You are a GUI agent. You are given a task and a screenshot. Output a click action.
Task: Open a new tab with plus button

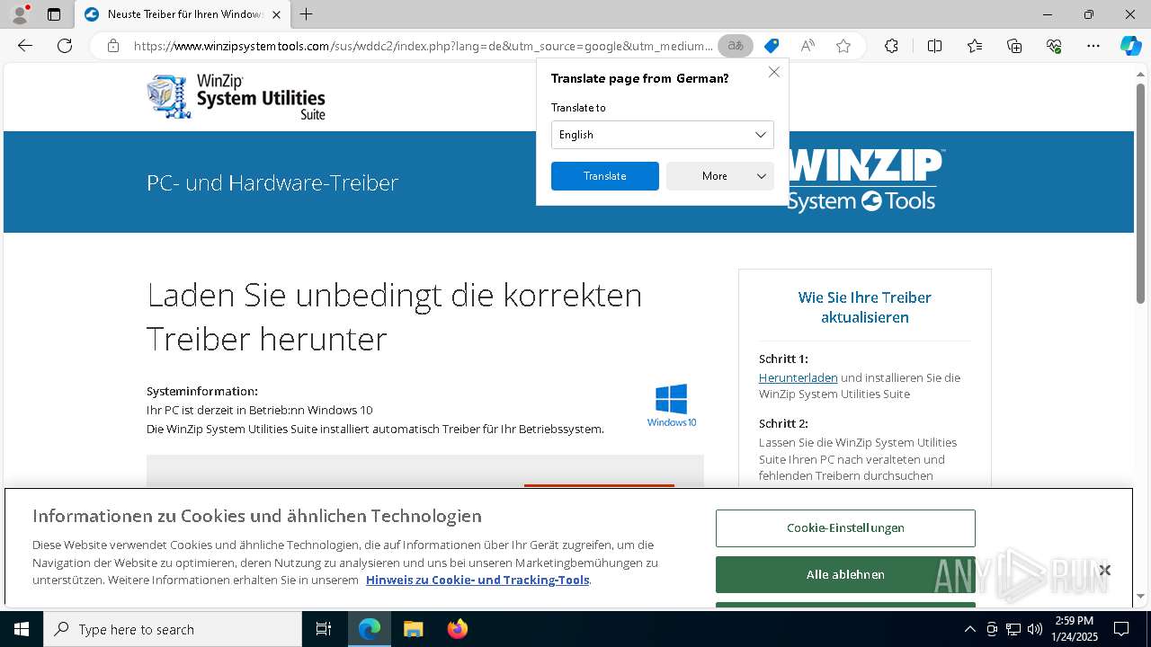point(307,14)
